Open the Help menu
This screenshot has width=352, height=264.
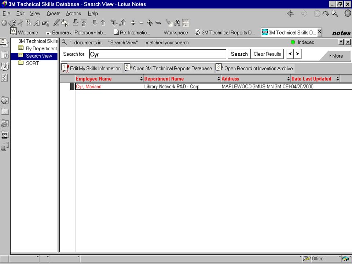(93, 14)
